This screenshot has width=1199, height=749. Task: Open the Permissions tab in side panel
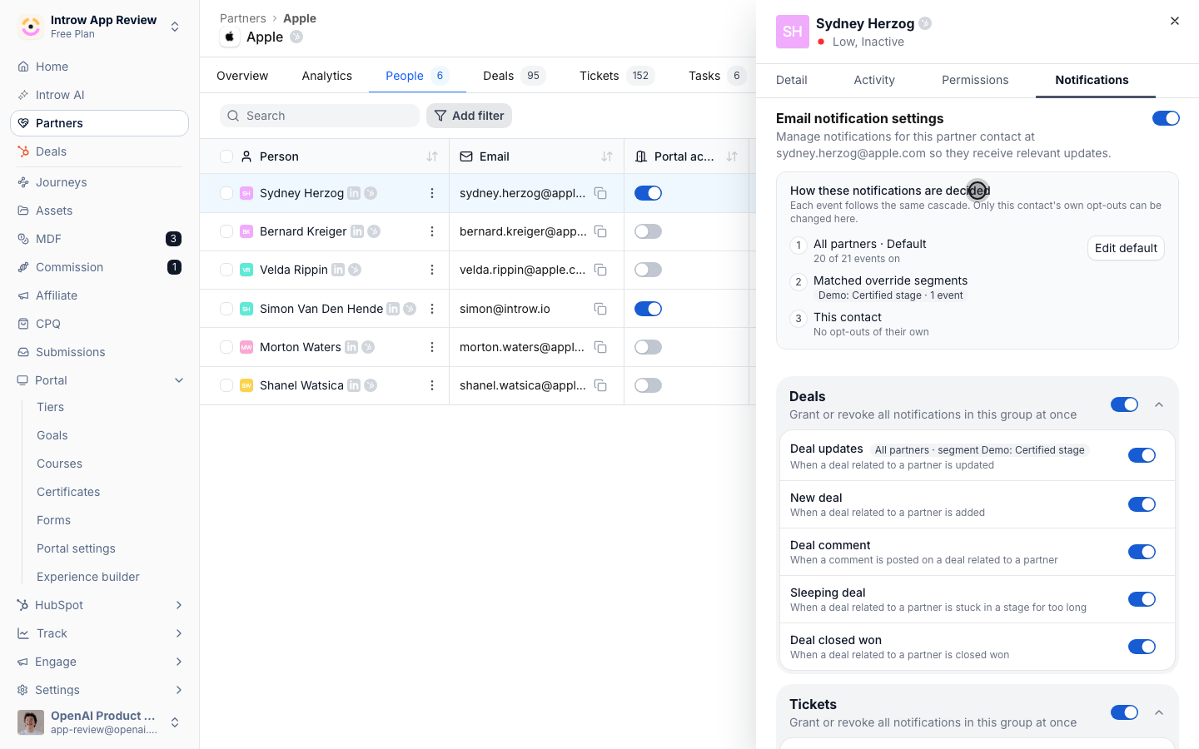coord(975,80)
